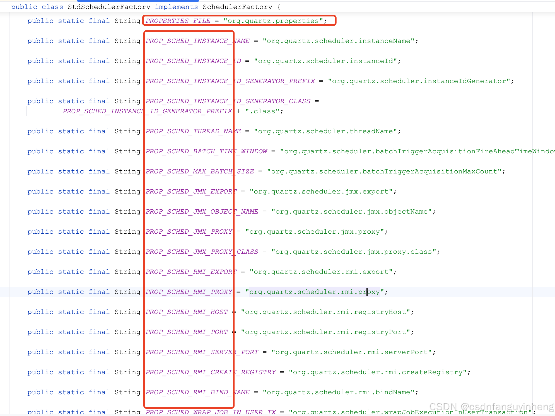Screen dimensions: 555x416
Task: Click the "org.quartz.scheduler.rmi.export" string
Action: [321, 272]
